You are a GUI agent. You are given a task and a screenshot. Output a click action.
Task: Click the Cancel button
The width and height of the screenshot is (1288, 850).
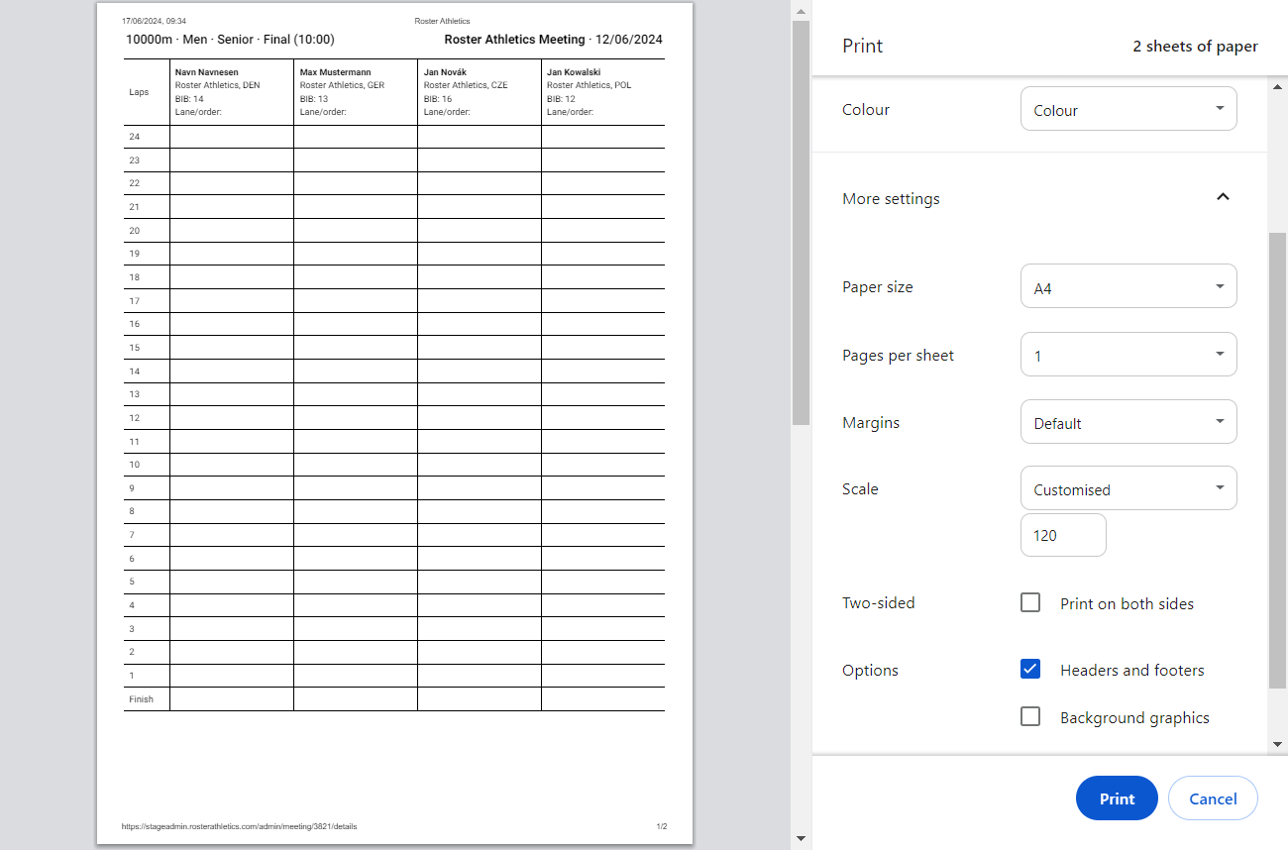(x=1213, y=797)
